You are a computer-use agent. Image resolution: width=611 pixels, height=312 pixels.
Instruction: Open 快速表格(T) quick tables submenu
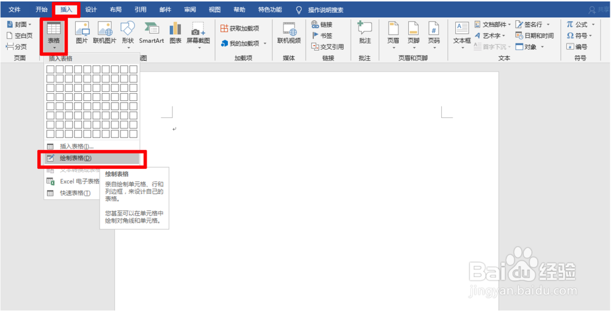[73, 193]
